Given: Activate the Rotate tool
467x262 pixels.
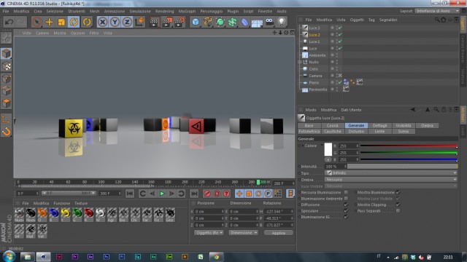Looking at the screenshot, I should point(74,22).
